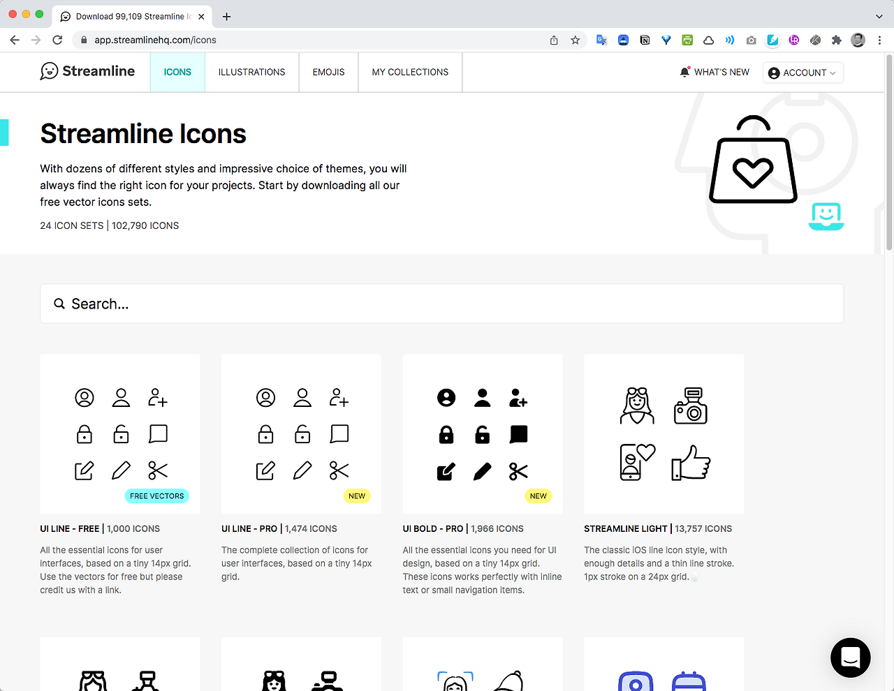Open the 'STREAMLINE LIGHT' set title
The image size is (894, 691).
pyautogui.click(x=626, y=529)
